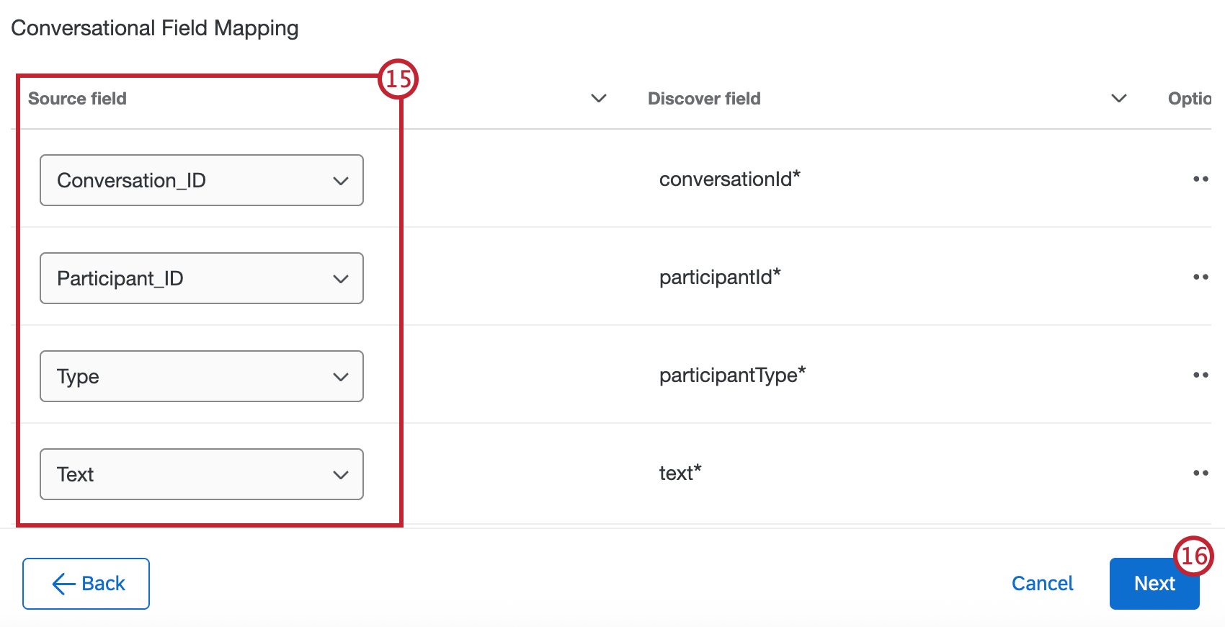Screen dimensions: 1225x627
Task: Open options menu for conversationId row
Action: [x=1201, y=179]
